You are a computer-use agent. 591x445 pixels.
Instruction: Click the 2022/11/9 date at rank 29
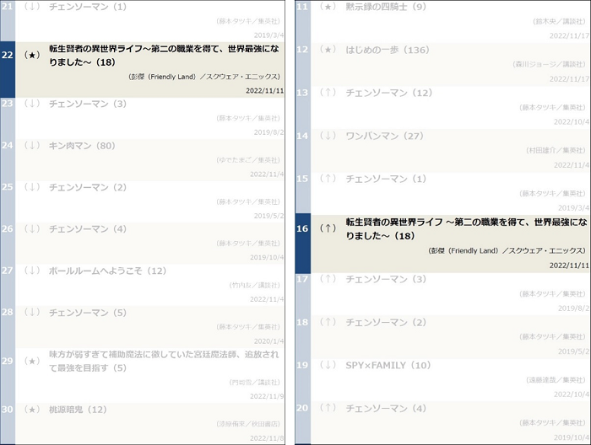coord(267,396)
